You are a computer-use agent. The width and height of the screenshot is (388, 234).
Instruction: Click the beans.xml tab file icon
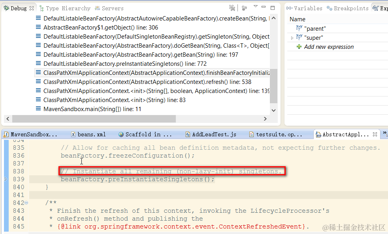point(73,134)
